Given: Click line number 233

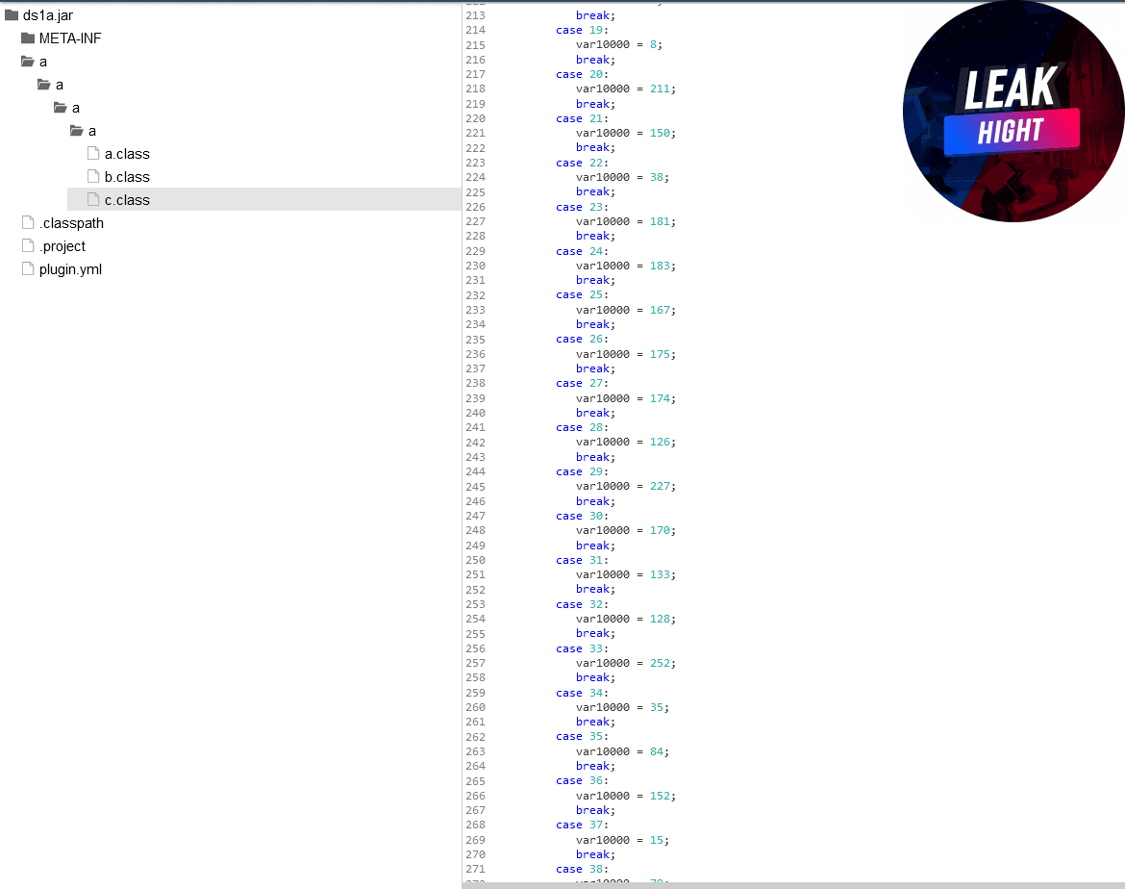Looking at the screenshot, I should pos(476,310).
